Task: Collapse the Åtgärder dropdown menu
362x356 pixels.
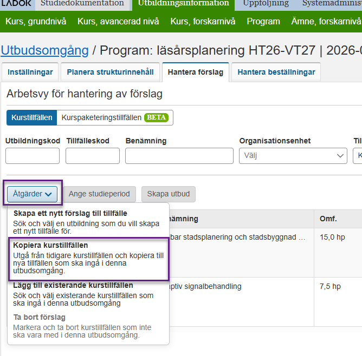Action: tap(33, 194)
